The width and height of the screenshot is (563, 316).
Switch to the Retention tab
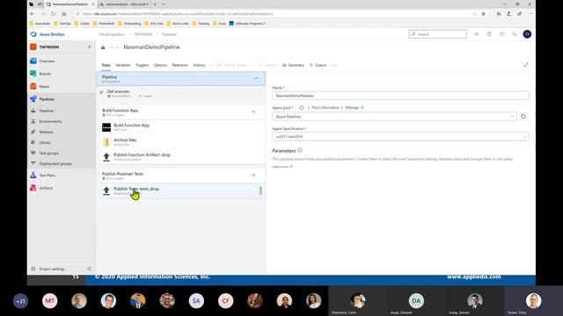[x=179, y=65]
